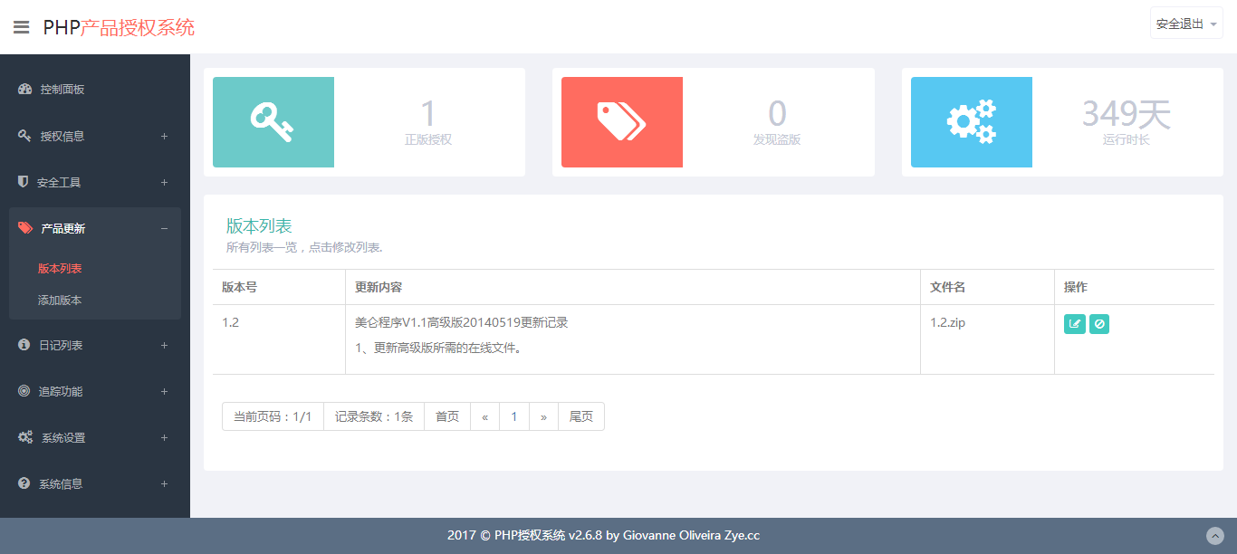This screenshot has width=1237, height=554.
Task: Click the key icon beside 授权信息
Action: point(24,136)
